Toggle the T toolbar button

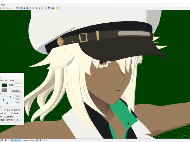pyautogui.click(x=45, y=8)
